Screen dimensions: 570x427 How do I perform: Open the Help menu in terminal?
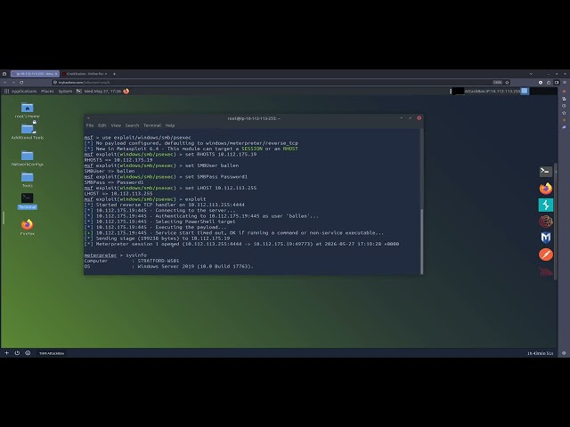(x=170, y=125)
